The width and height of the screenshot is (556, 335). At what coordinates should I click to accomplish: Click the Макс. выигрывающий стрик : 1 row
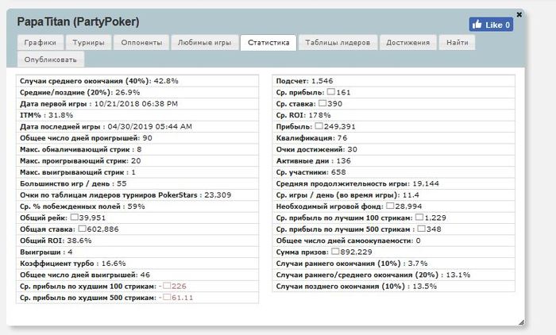[x=137, y=172]
